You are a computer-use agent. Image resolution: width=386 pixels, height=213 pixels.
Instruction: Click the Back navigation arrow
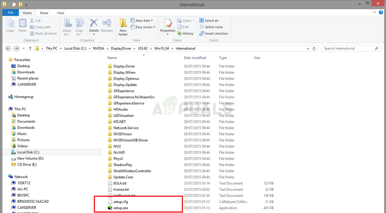click(8, 49)
